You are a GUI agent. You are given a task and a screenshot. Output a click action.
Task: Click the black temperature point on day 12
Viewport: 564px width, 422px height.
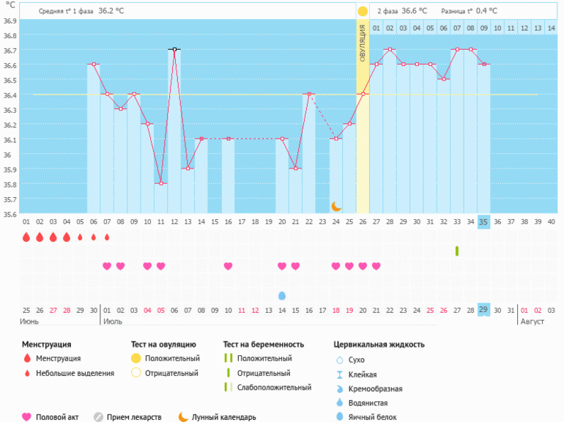coord(174,50)
